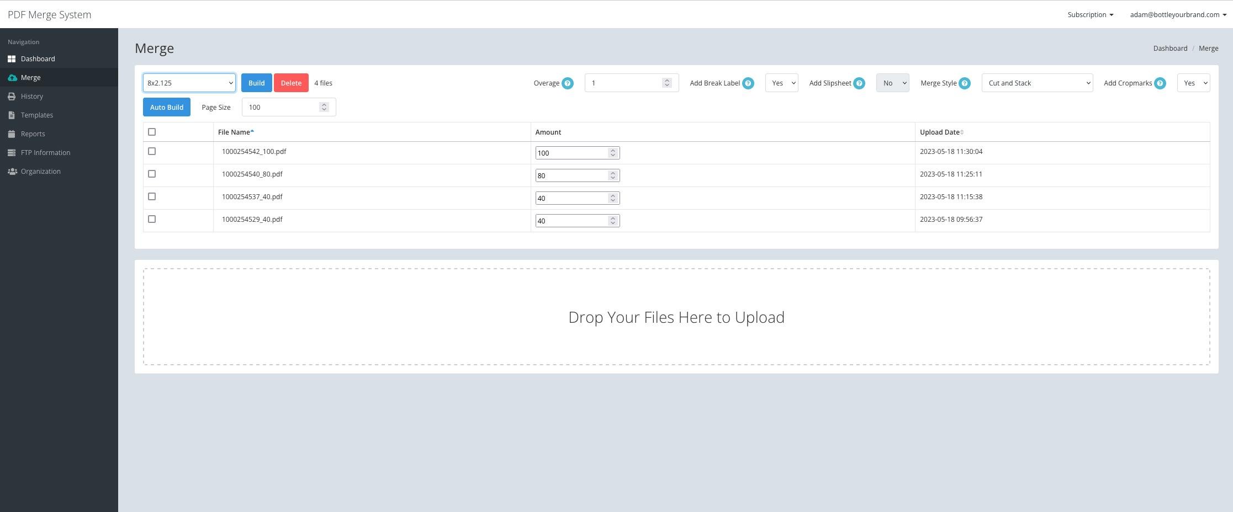This screenshot has width=1233, height=512.
Task: Follow the Dashboard breadcrumb link
Action: coord(1170,49)
